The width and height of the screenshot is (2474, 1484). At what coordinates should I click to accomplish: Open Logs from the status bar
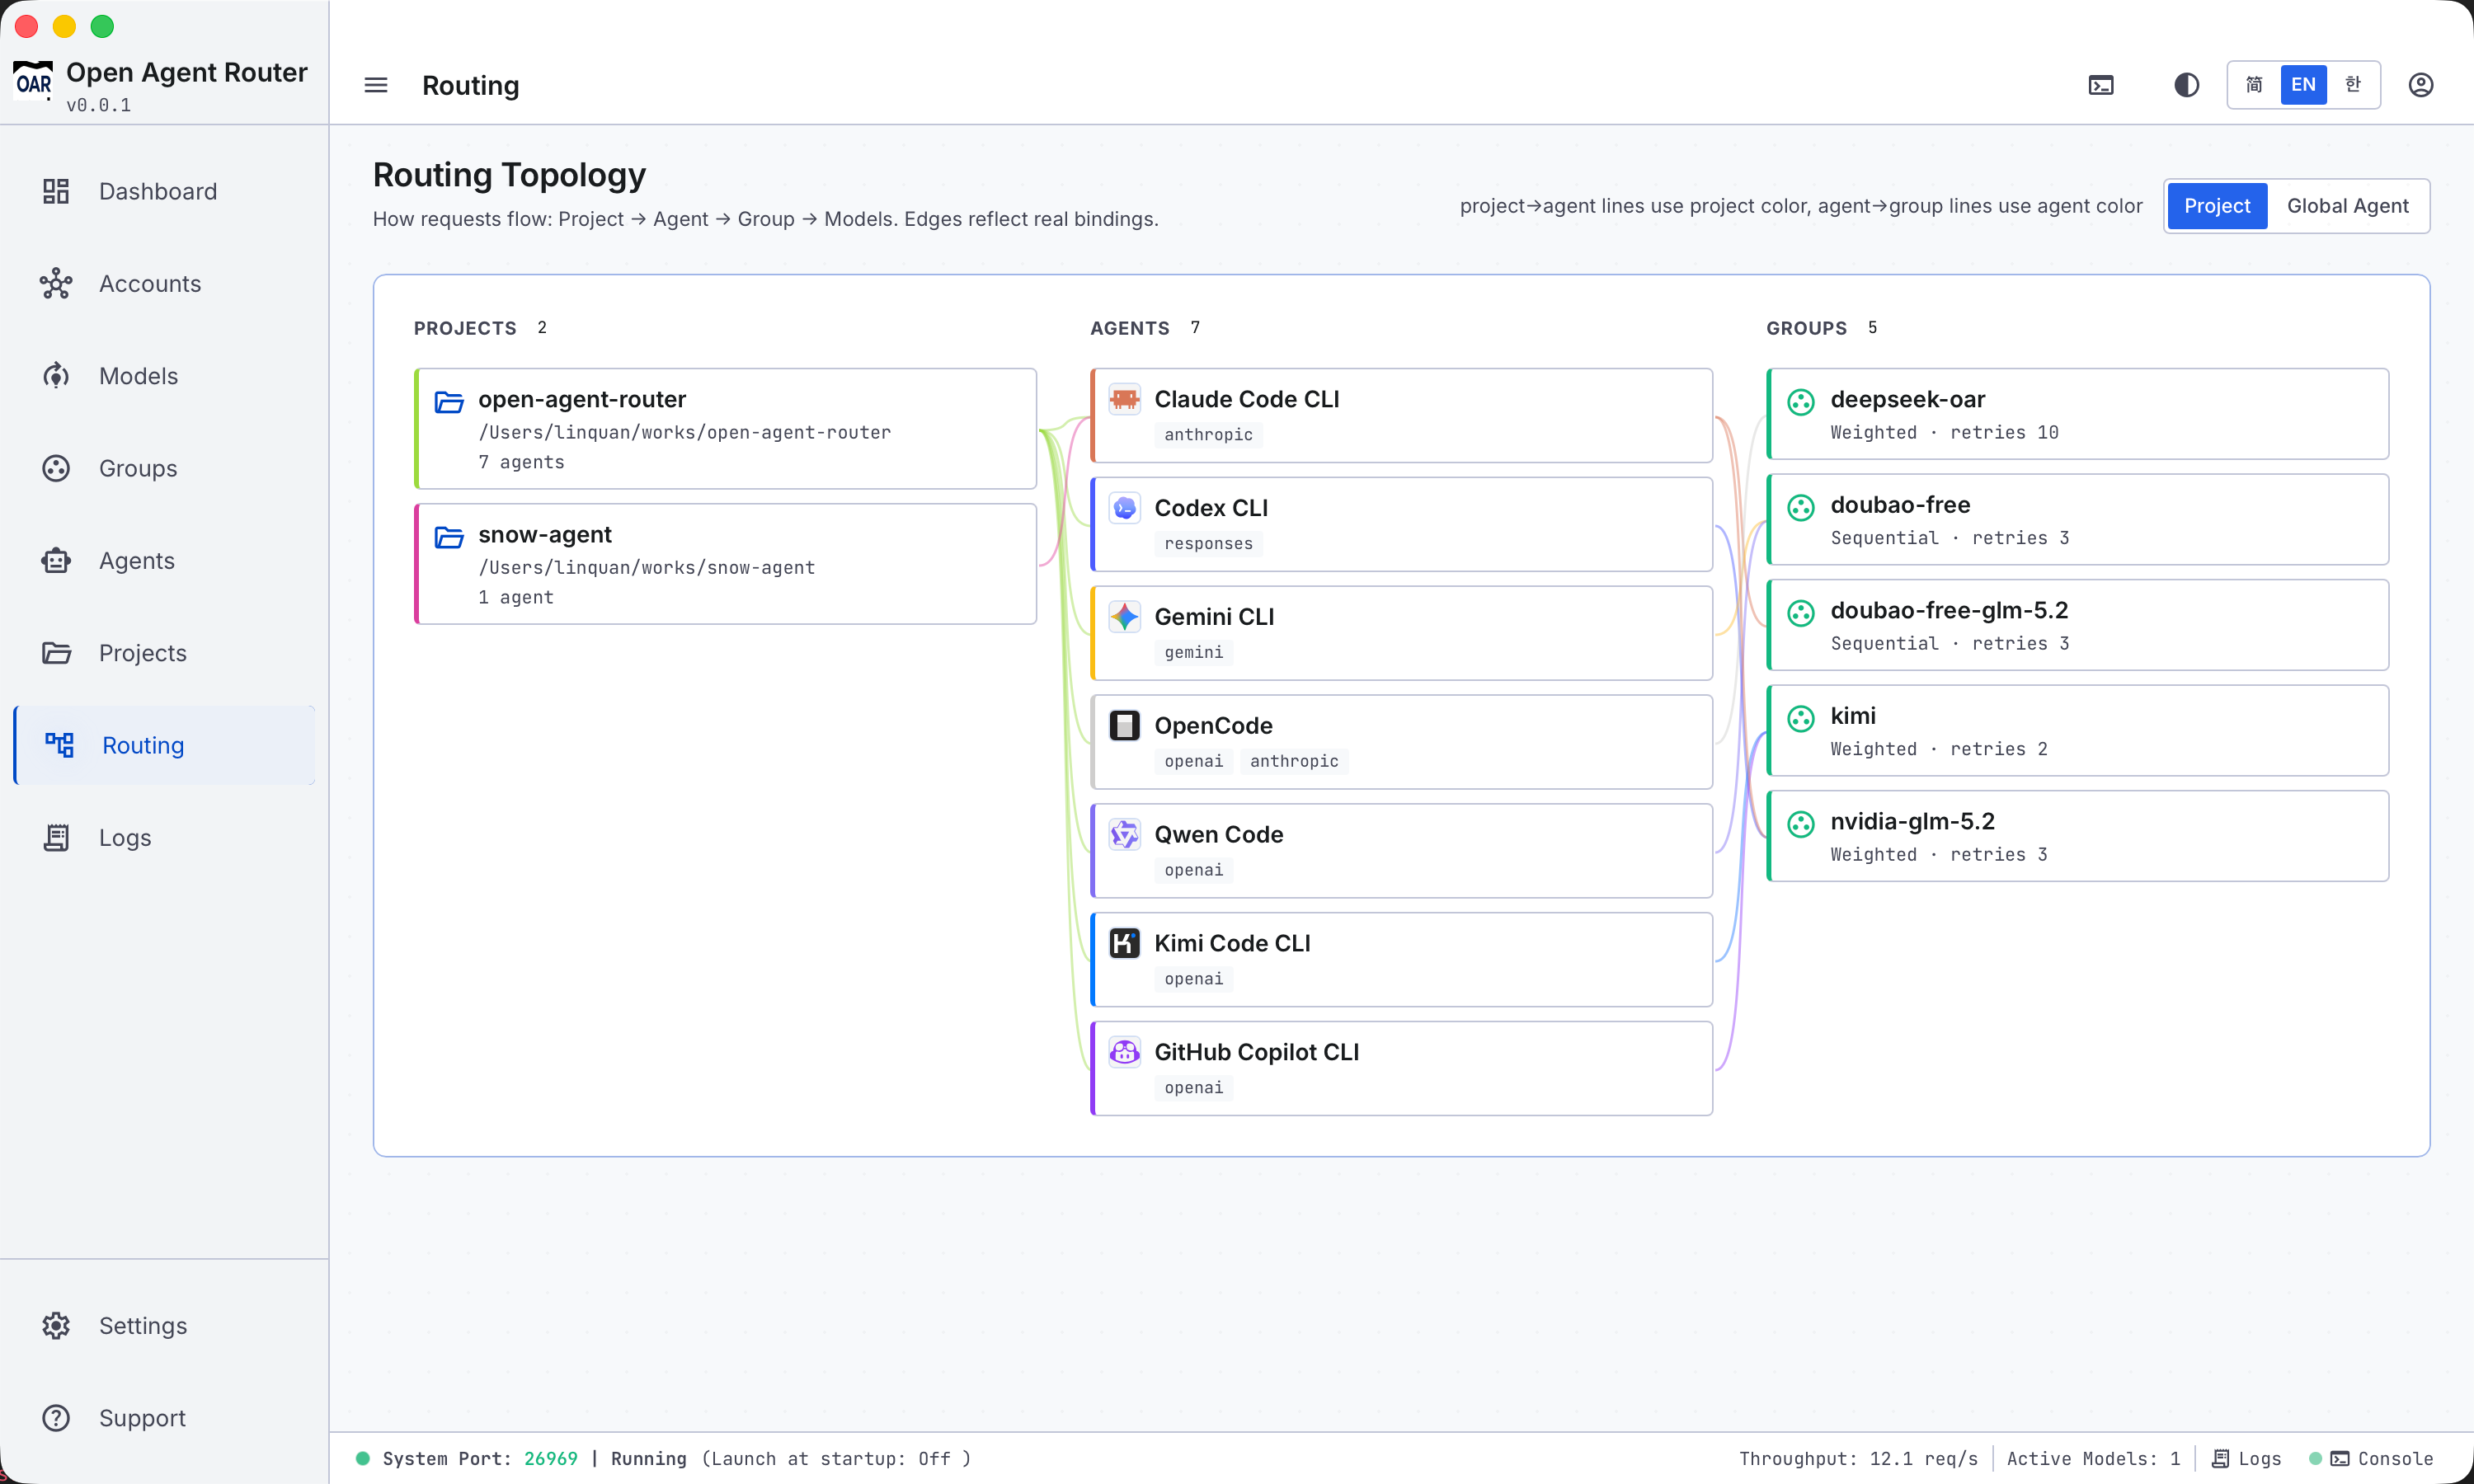tap(2246, 1459)
